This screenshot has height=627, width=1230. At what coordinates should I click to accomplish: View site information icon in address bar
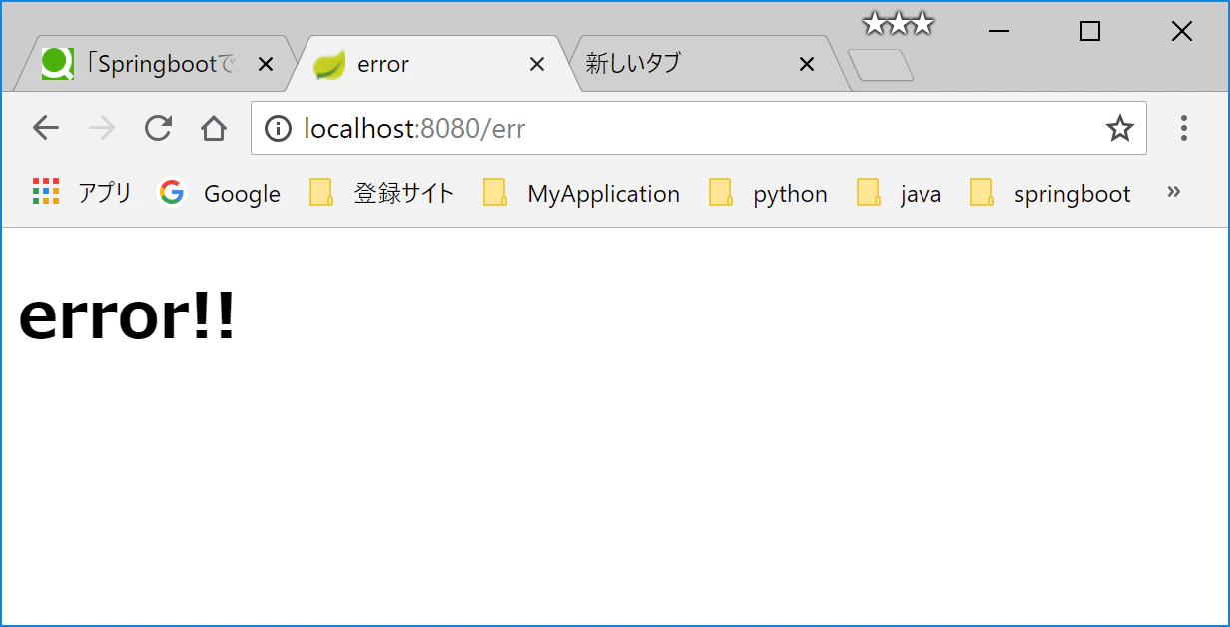point(278,128)
